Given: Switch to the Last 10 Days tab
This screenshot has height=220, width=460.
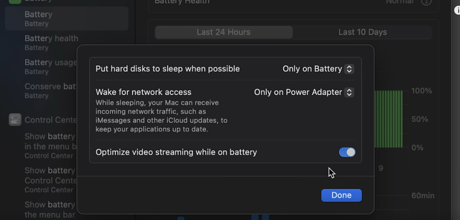Looking at the screenshot, I should [x=362, y=32].
